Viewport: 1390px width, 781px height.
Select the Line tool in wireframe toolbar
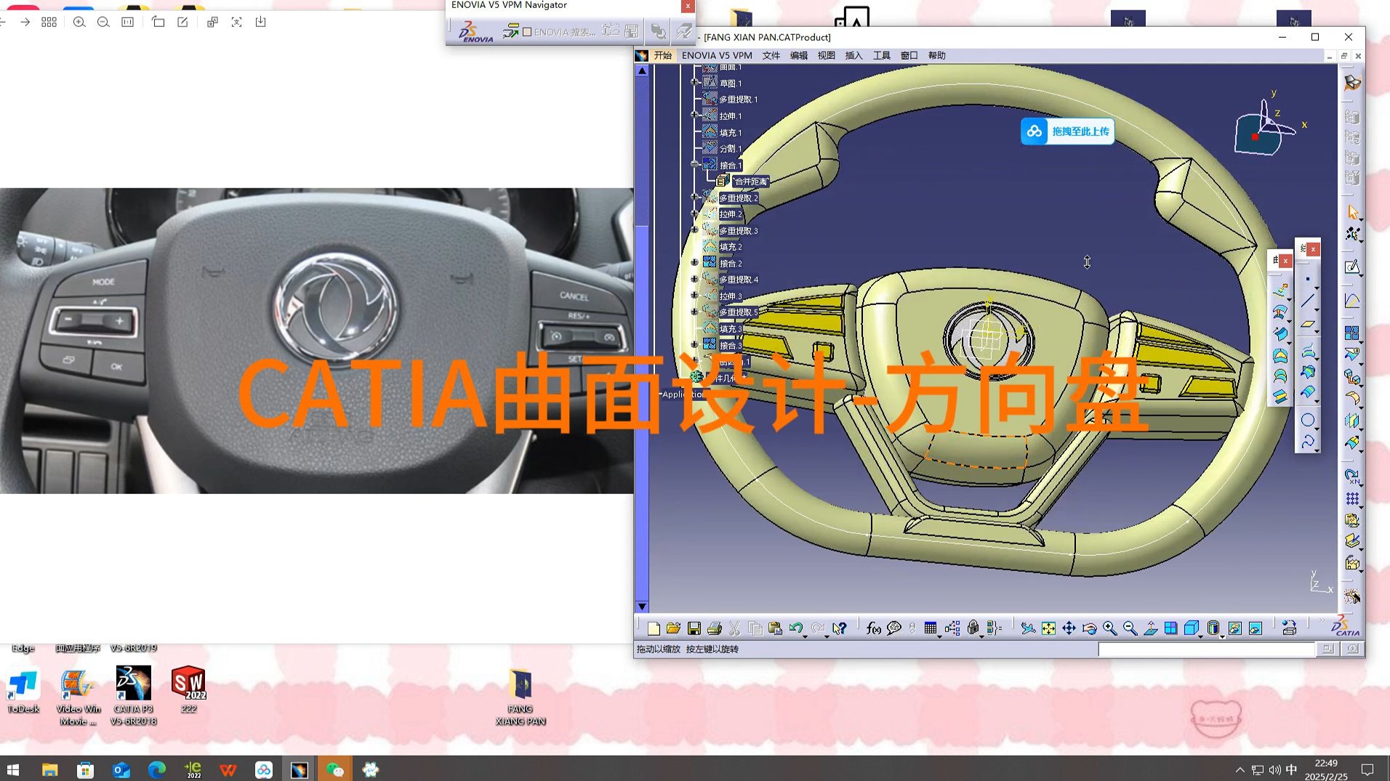click(x=1307, y=301)
